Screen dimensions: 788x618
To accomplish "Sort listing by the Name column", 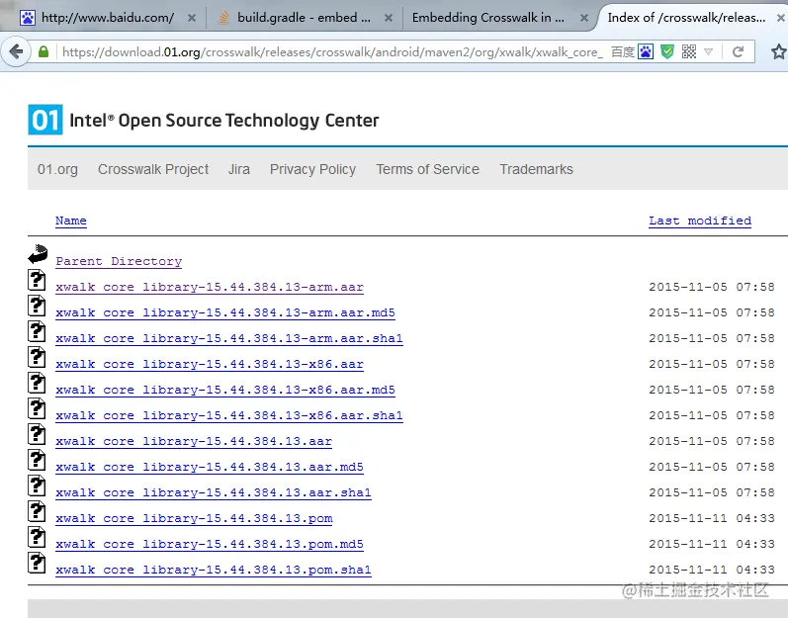I will [x=71, y=221].
